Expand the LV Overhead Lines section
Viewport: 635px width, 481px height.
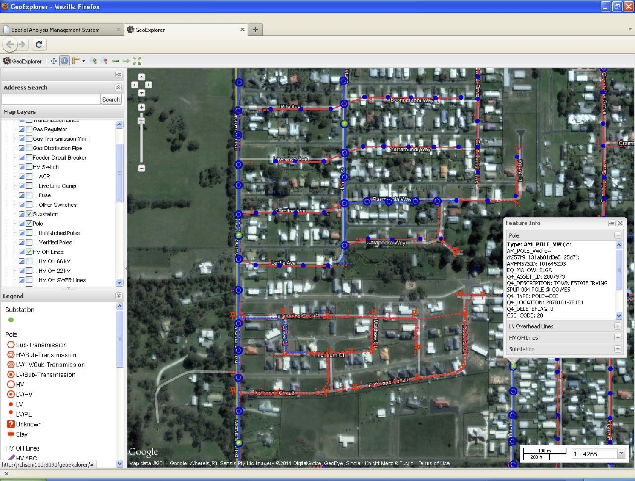tap(618, 326)
